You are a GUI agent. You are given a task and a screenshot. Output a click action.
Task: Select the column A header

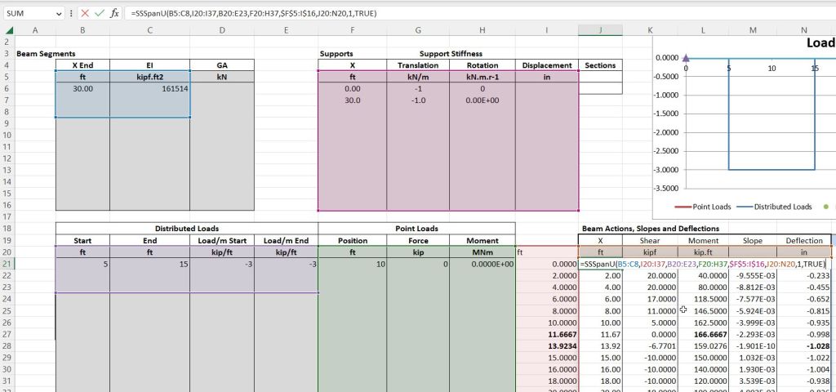[35, 30]
